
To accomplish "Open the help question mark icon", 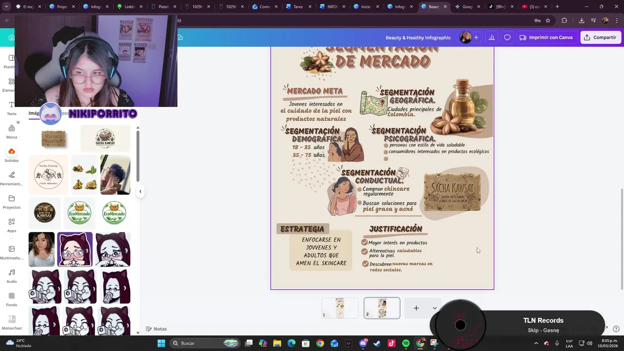I will tap(616, 329).
